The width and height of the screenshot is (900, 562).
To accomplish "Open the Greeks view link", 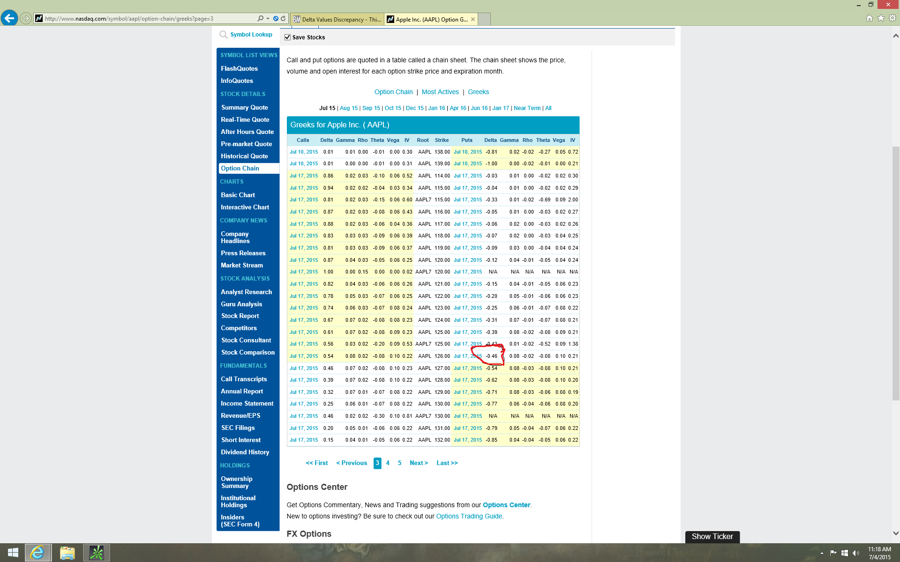I will point(478,92).
